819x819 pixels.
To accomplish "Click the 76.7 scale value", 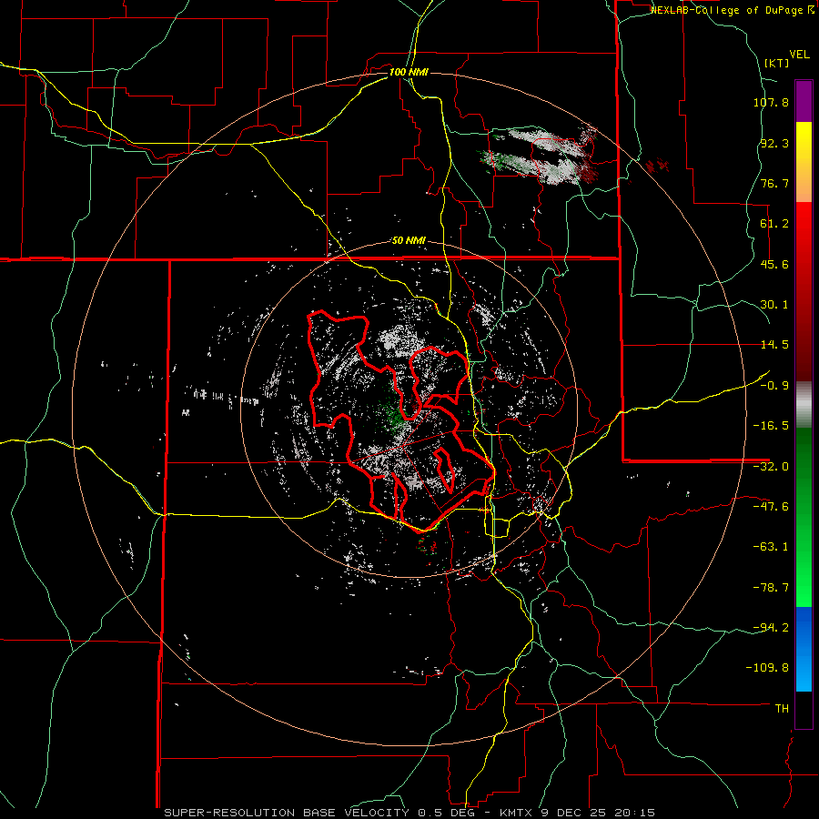I will [x=774, y=183].
